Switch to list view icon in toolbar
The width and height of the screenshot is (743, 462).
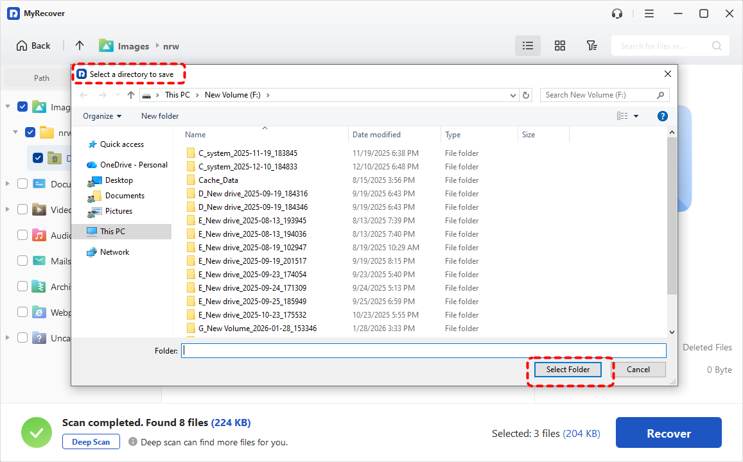click(528, 46)
